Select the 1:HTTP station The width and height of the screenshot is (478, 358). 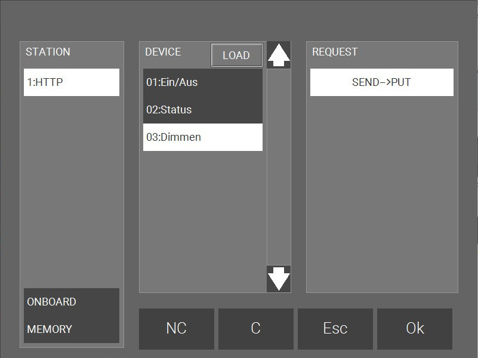[x=72, y=82]
